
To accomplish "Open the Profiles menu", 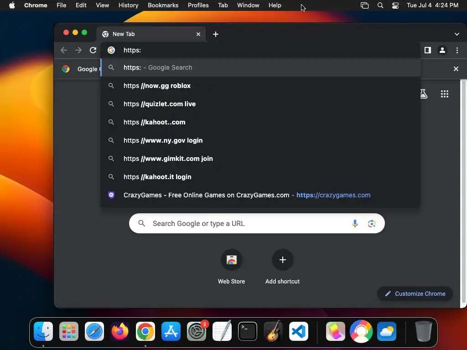I will pos(198,5).
